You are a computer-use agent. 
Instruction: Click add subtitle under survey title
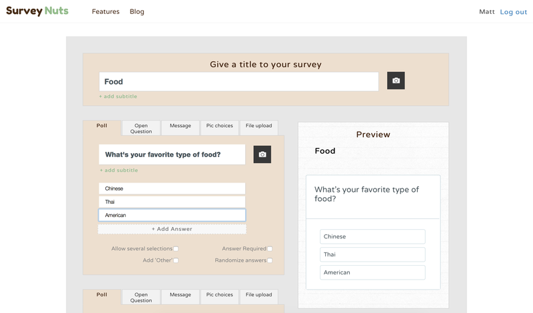click(118, 97)
